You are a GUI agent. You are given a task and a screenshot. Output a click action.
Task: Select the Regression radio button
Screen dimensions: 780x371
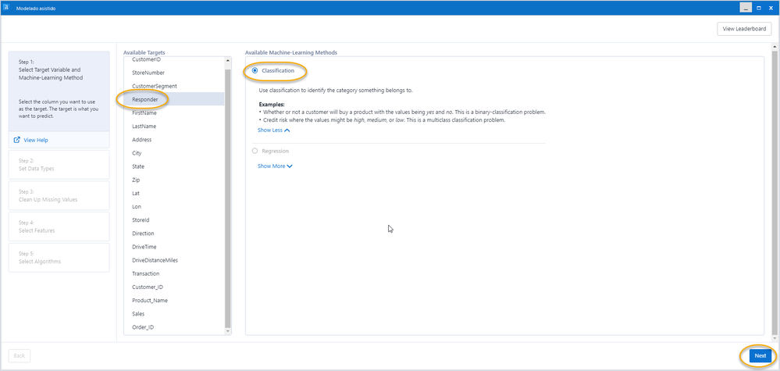255,151
